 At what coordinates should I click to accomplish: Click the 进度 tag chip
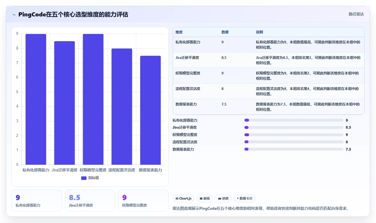[x=223, y=198]
